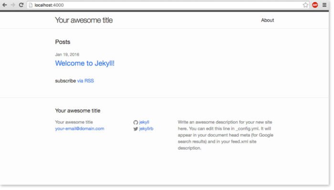Click the browser forward arrow
334x190 pixels.
(x=13, y=5)
